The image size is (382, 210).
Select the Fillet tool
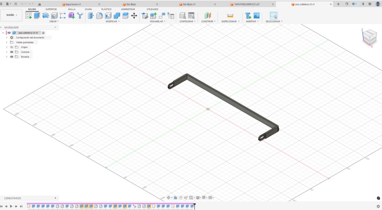click(99, 16)
